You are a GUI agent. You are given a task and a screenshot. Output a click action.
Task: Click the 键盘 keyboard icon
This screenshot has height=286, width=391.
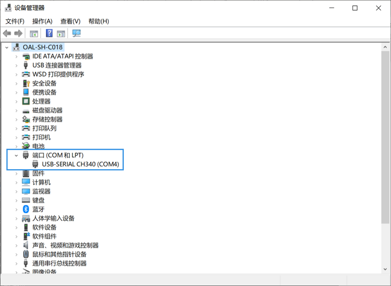[x=26, y=200]
